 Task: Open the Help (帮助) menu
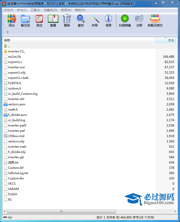click(80, 10)
